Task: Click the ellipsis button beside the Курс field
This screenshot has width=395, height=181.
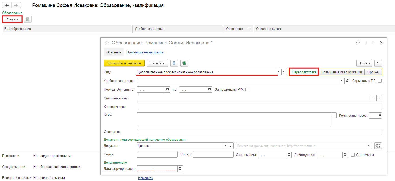Action: tap(334, 116)
